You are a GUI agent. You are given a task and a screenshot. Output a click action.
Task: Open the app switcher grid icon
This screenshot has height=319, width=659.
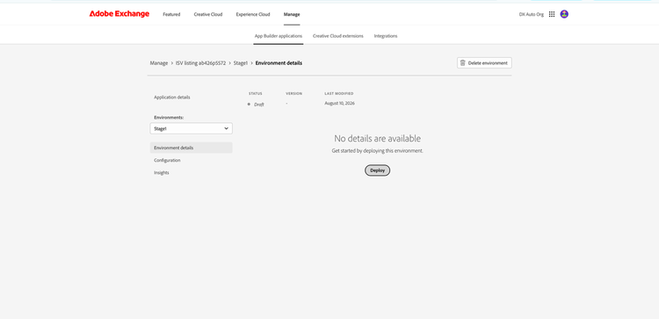(552, 14)
